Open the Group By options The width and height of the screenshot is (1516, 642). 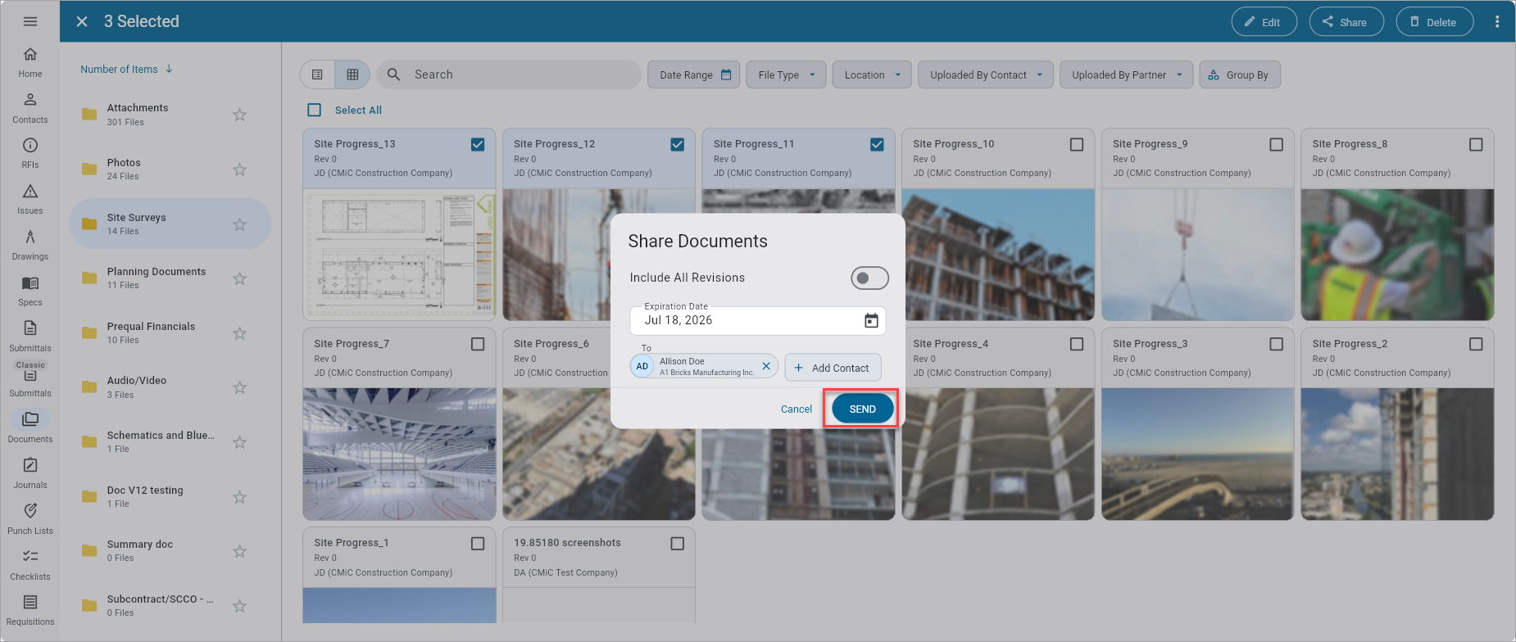[1240, 75]
